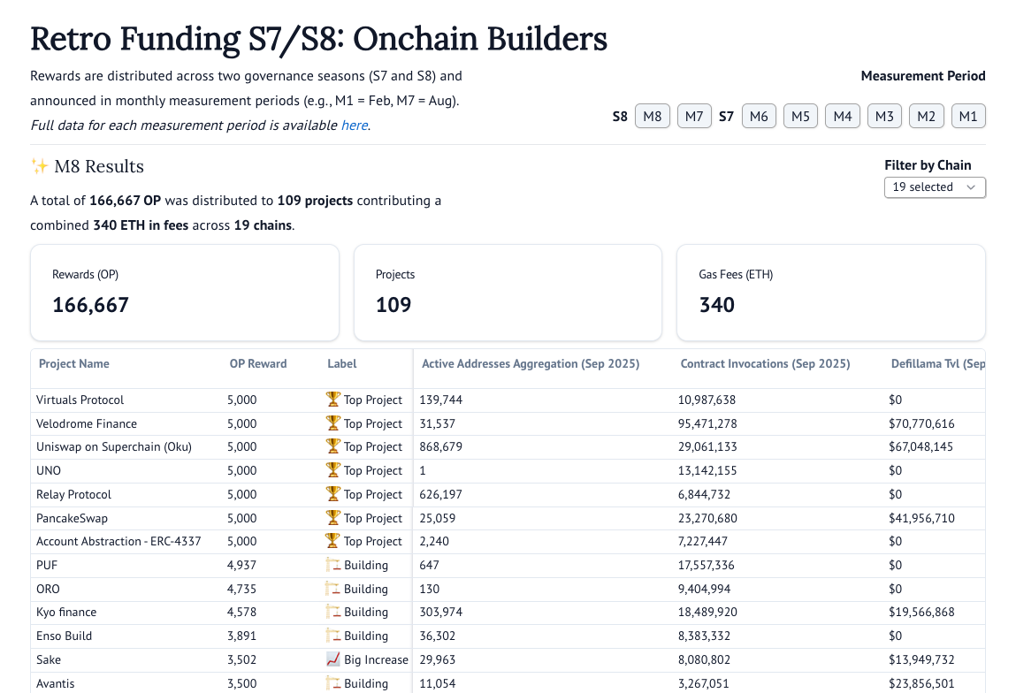Click the trophy icon beside Virtuals Protocol
The image size is (1016, 693).
click(x=332, y=400)
